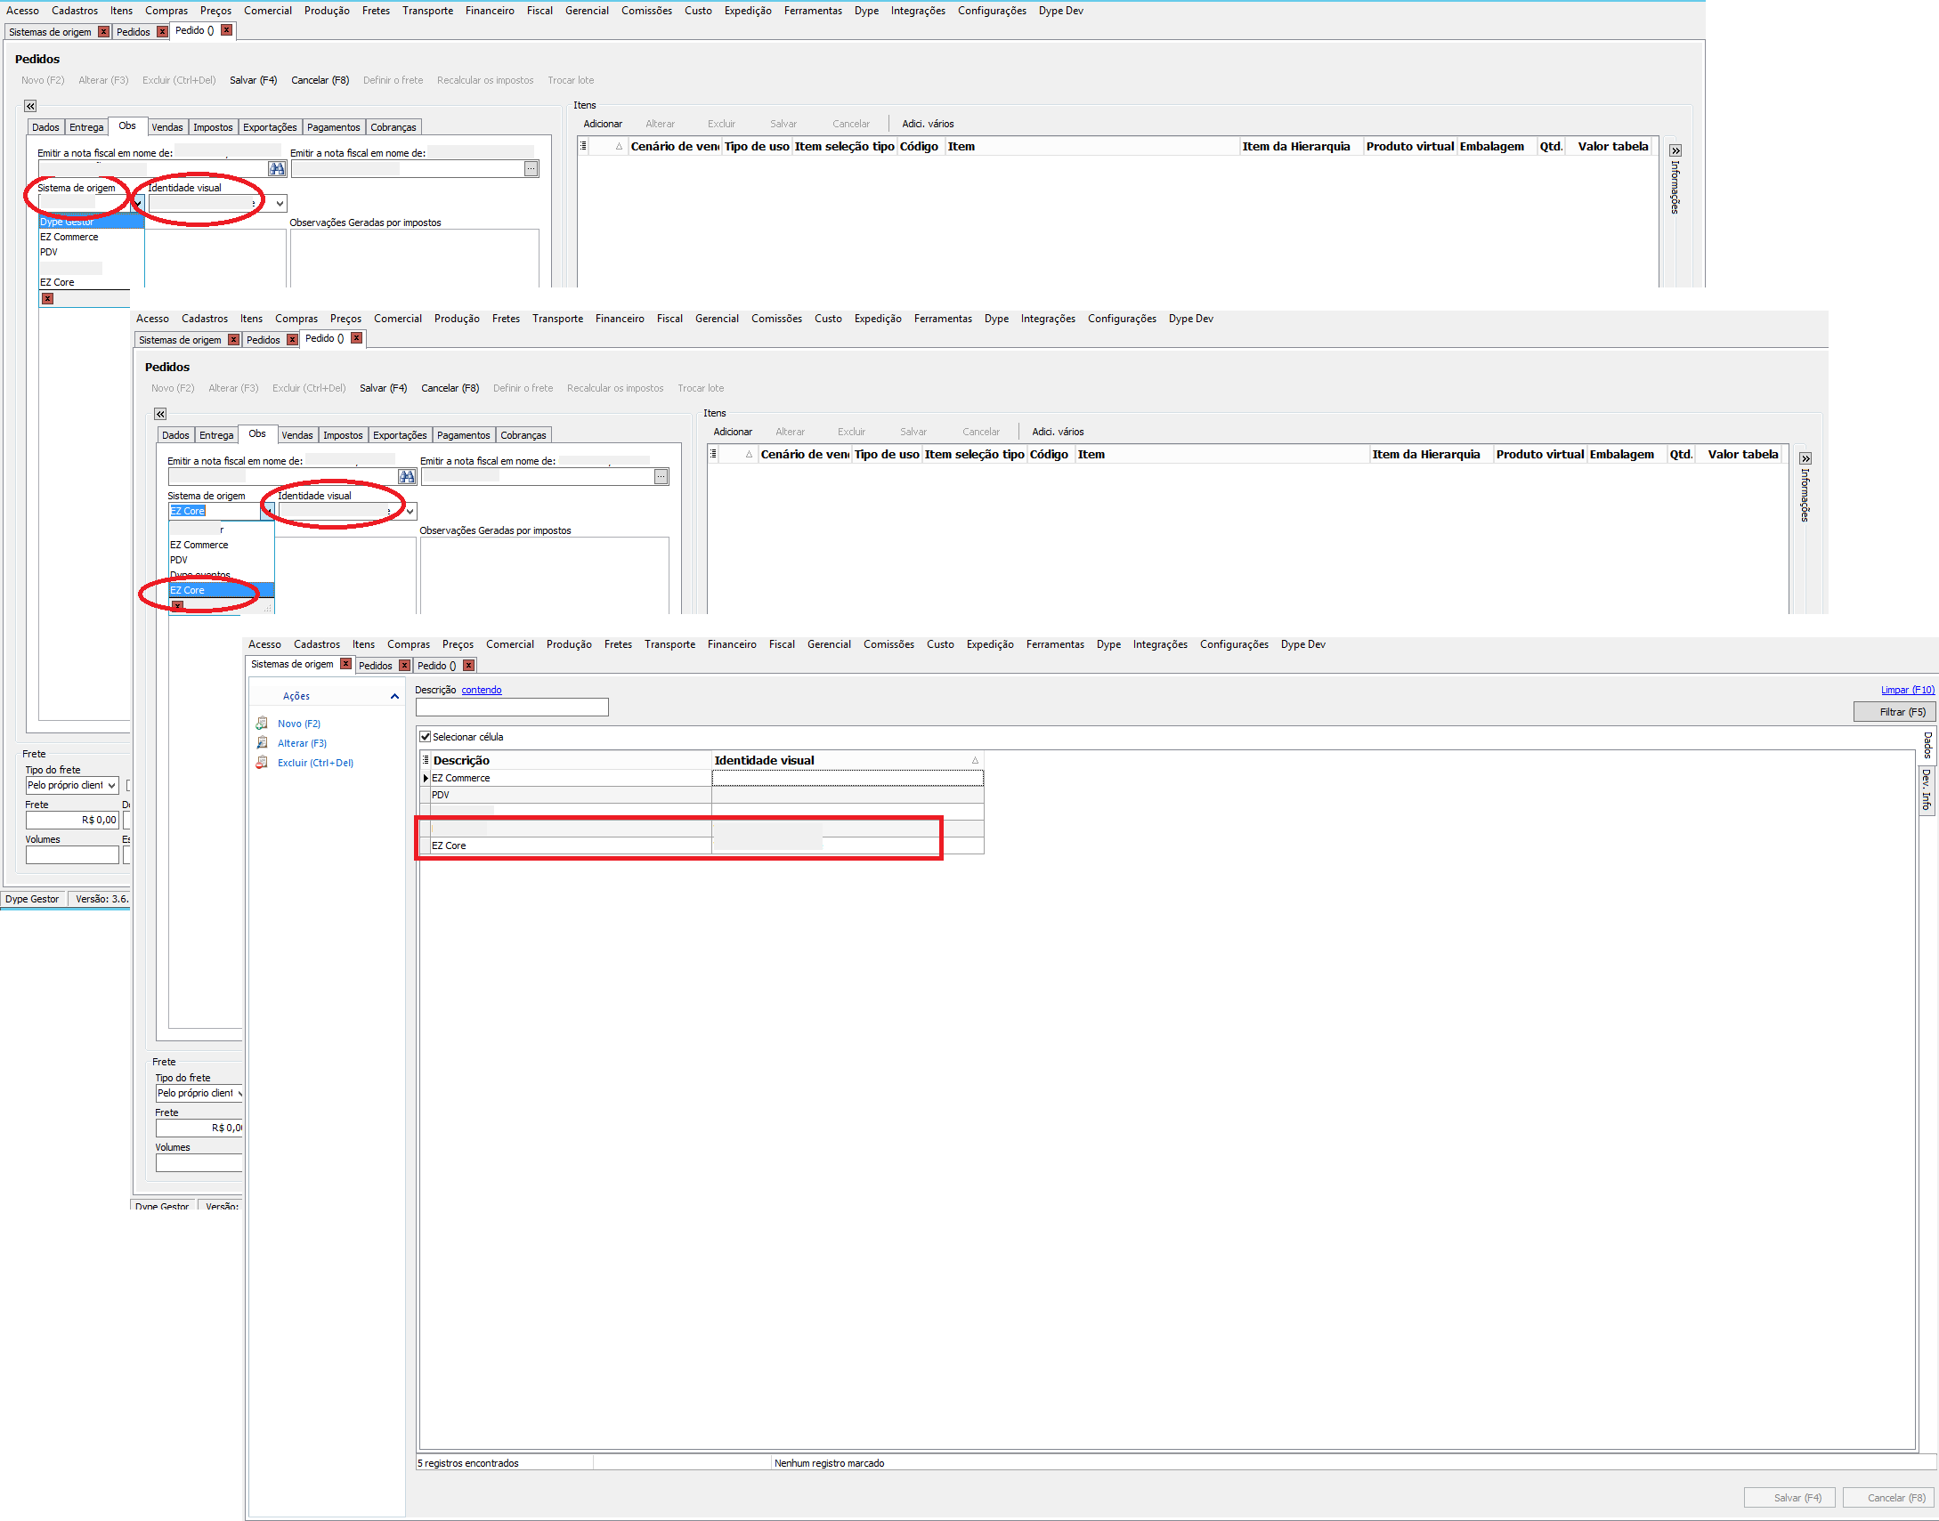The height and width of the screenshot is (1521, 1939).
Task: Click the ellipsis lookup button in top window
Action: (531, 168)
